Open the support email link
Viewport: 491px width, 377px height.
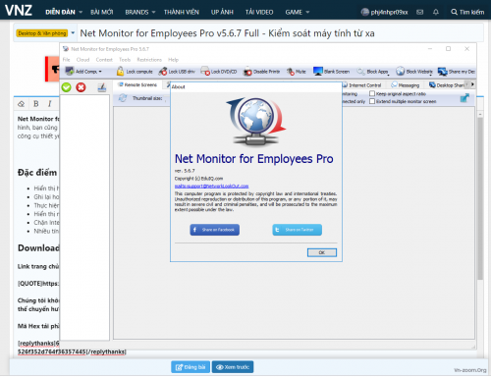coord(211,186)
